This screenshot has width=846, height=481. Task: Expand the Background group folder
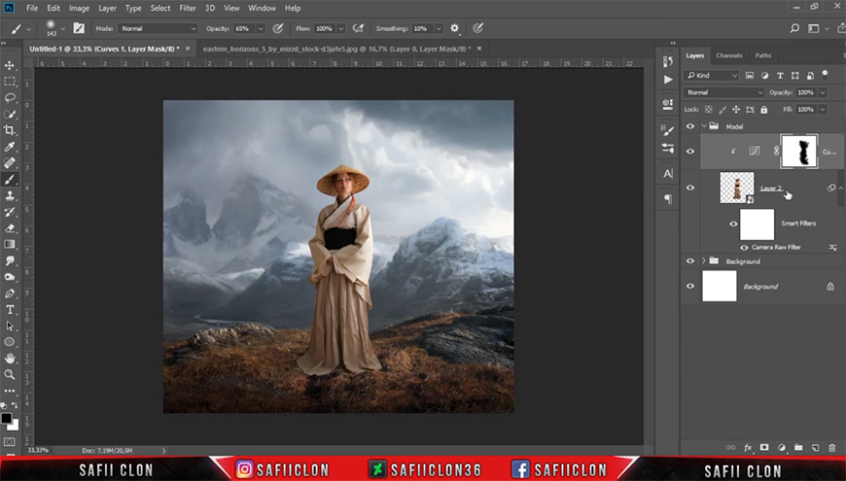coord(704,261)
